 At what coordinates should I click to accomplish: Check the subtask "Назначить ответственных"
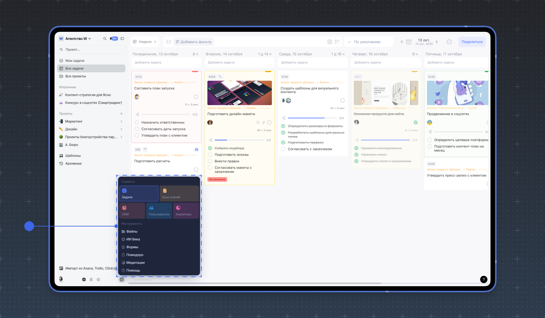137,123
